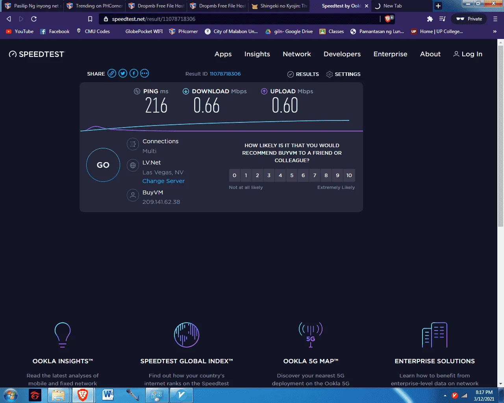Screen dimensions: 504x403
Task: Open the Developers menu item
Action: tap(342, 54)
